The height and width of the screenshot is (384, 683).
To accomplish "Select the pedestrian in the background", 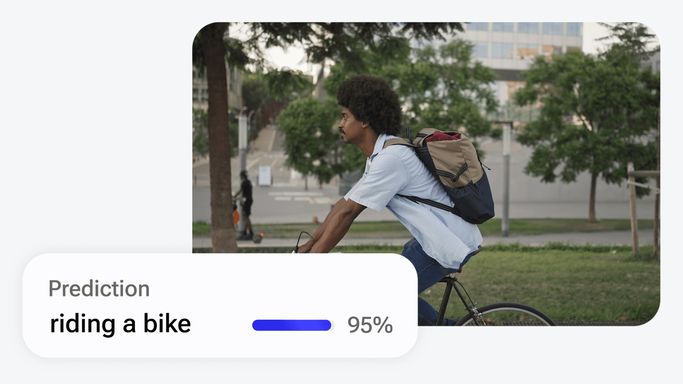I will pos(245,203).
